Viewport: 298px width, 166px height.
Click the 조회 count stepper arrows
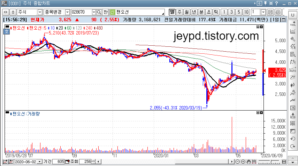pos(93,161)
